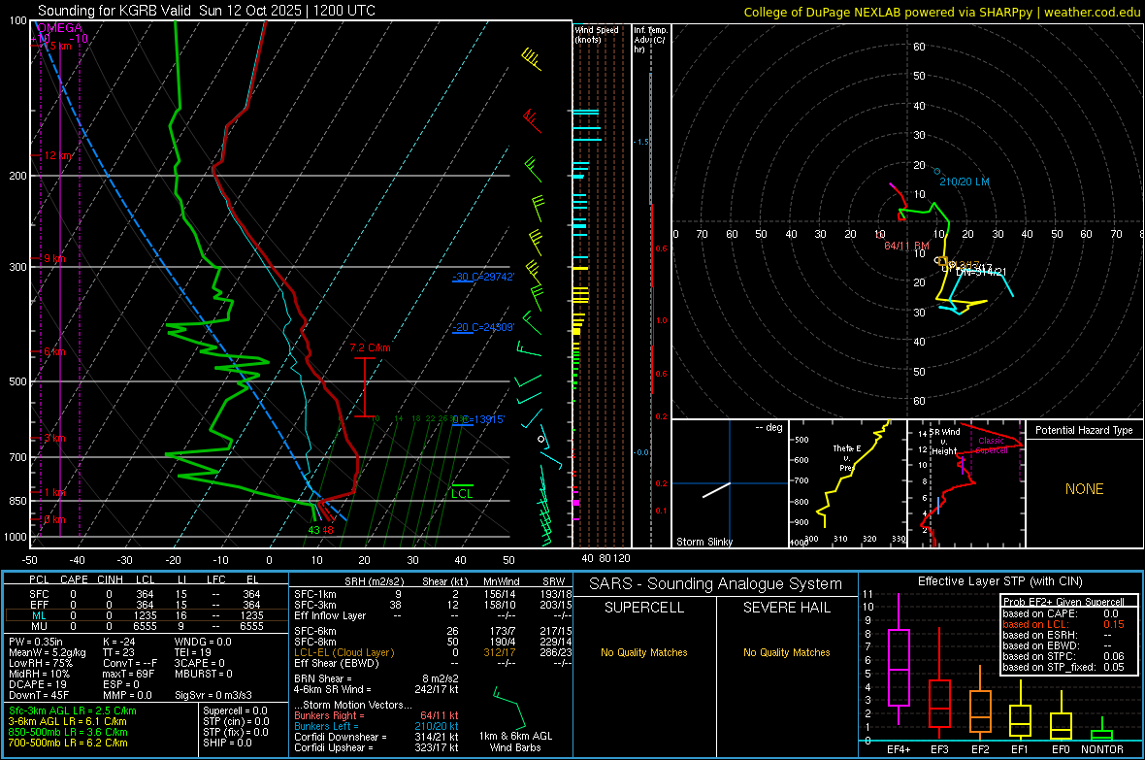Click the red based on LCL: 0.15 line
This screenshot has height=760, width=1145.
[1063, 624]
